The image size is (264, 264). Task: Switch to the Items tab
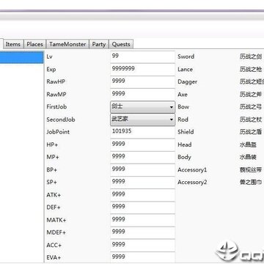13,44
